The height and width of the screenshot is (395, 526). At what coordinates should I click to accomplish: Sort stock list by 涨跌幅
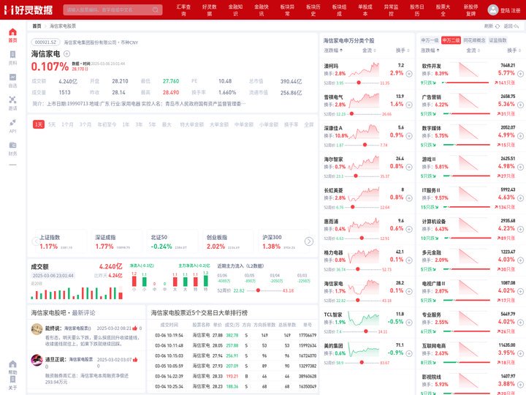point(333,50)
